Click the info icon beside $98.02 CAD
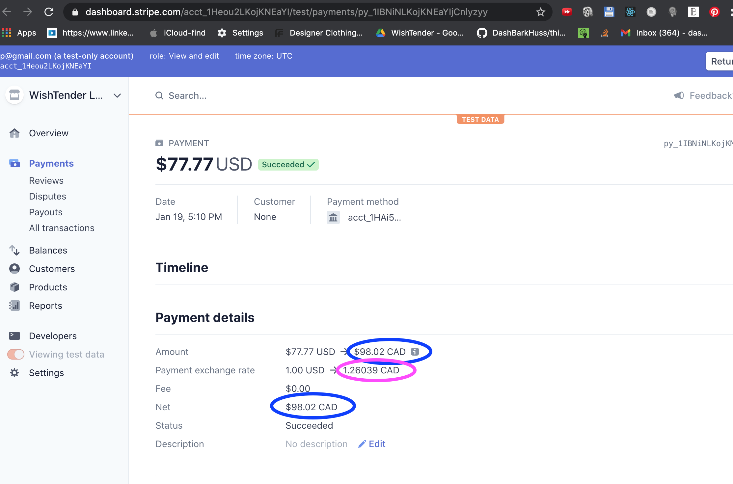 (x=415, y=352)
